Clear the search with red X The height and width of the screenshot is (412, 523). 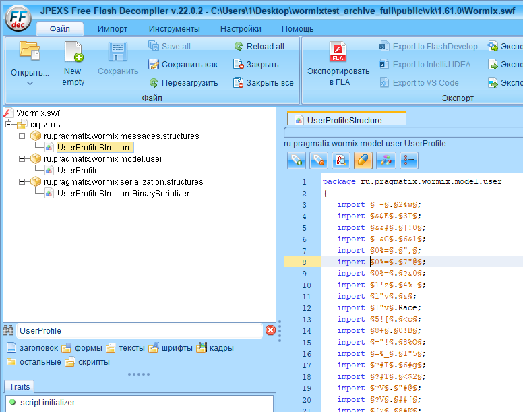(x=270, y=330)
